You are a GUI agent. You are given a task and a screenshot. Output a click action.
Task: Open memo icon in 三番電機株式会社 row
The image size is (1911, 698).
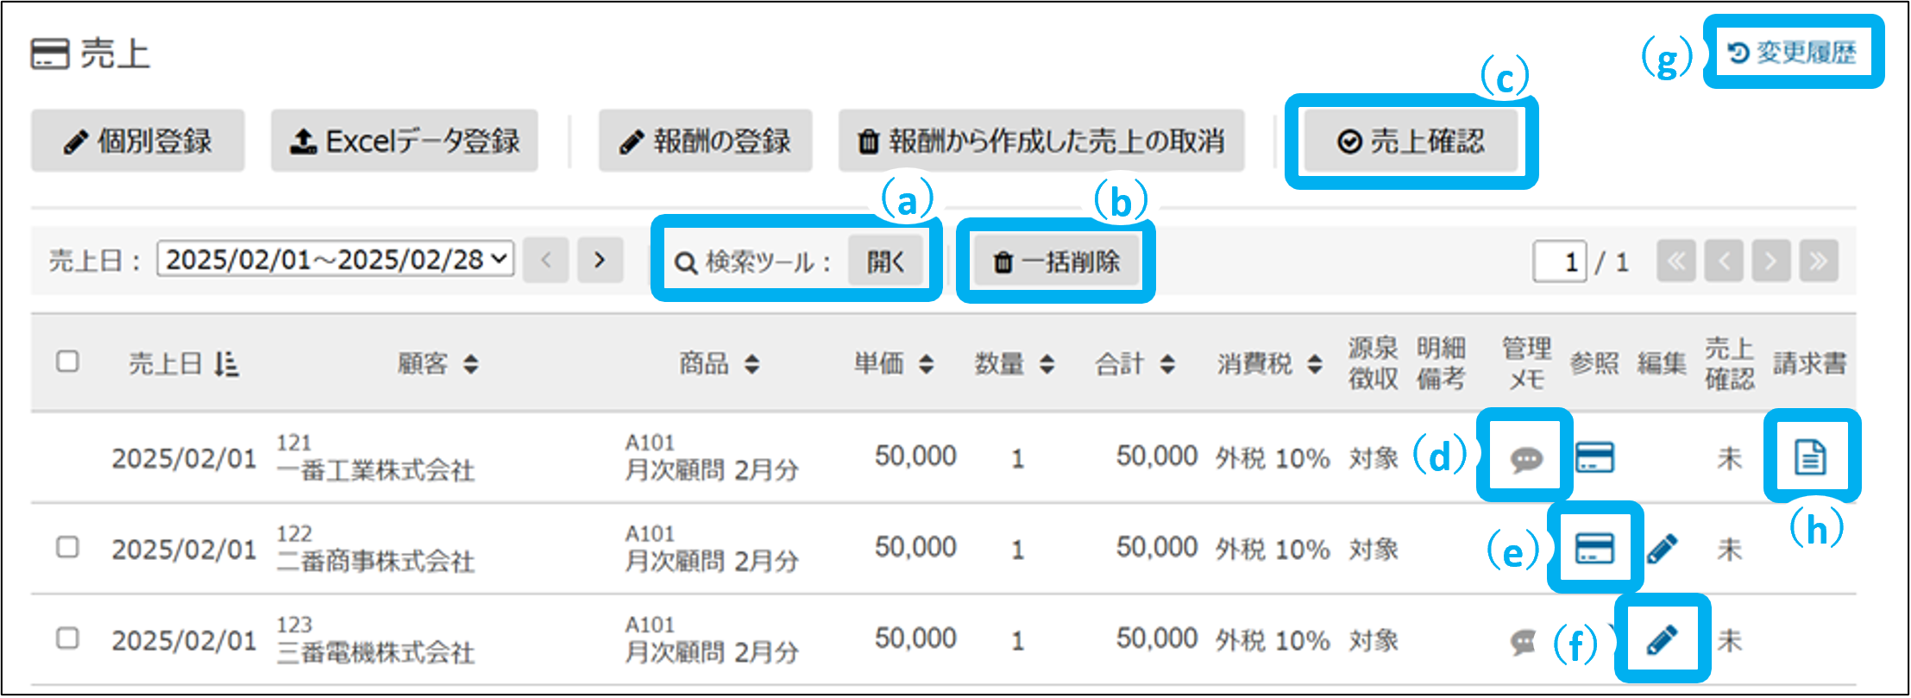[1524, 641]
